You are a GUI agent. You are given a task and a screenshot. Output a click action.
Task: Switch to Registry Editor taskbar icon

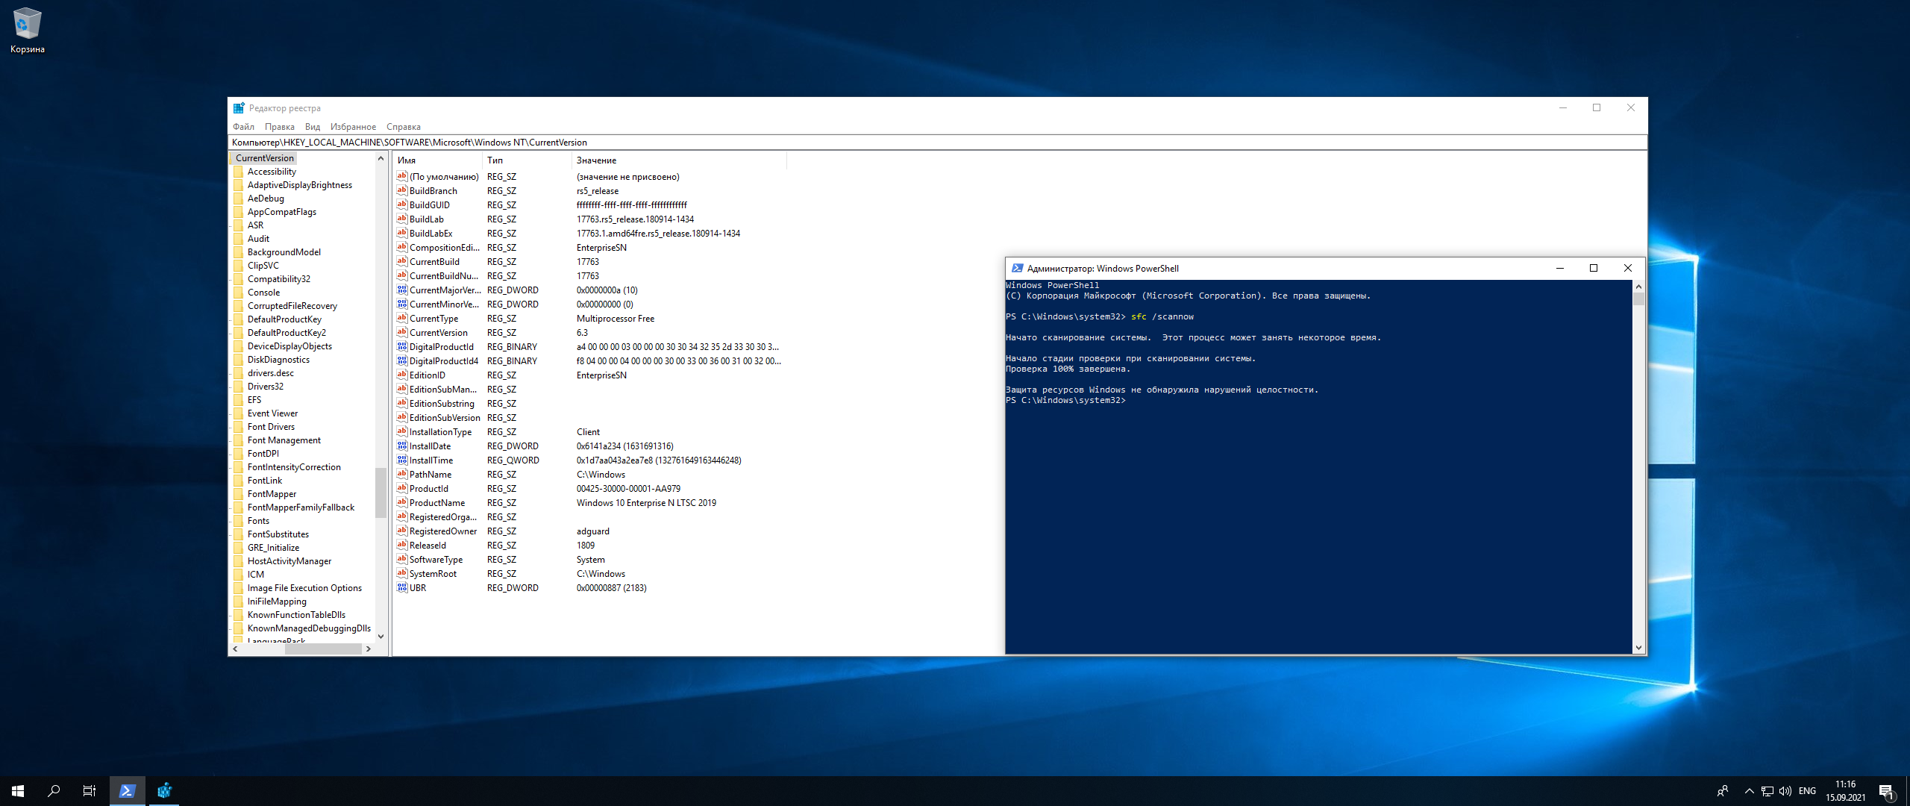click(164, 791)
